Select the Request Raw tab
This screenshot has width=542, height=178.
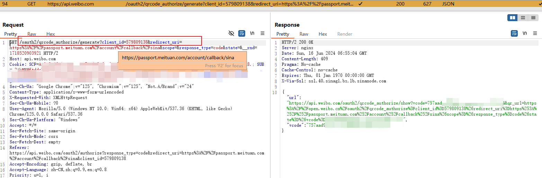32,34
